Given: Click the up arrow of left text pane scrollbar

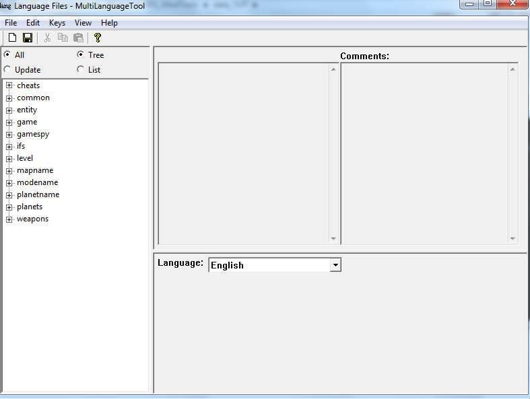Looking at the screenshot, I should pyautogui.click(x=333, y=69).
